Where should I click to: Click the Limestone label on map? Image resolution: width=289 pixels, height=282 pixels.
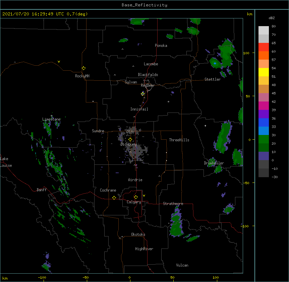pos(51,119)
